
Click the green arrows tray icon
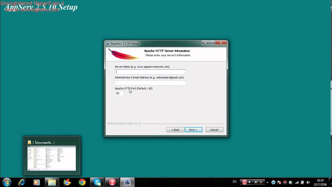[291, 182]
